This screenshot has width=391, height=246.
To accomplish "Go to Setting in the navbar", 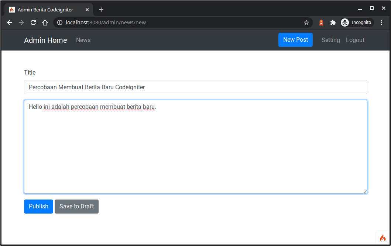I will 330,40.
